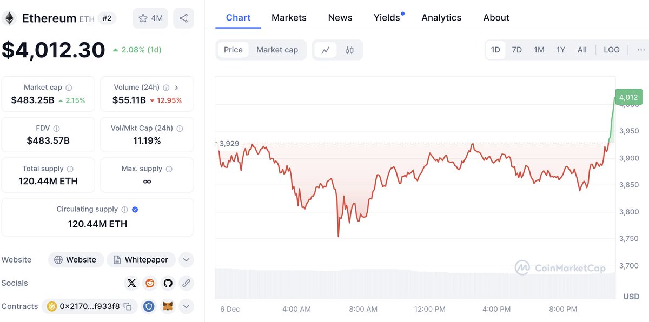Click the share icon next to Ethereum
This screenshot has width=649, height=322.
[x=183, y=18]
